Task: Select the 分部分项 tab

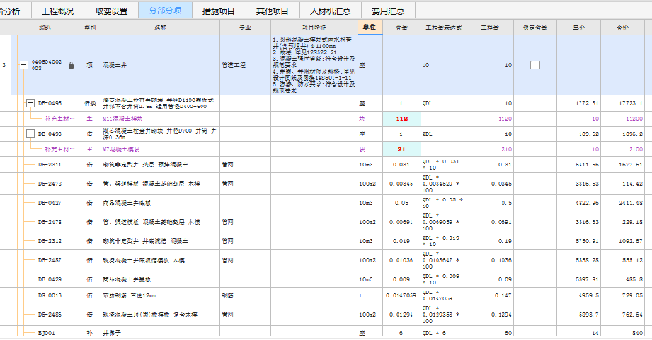Action: [x=165, y=11]
